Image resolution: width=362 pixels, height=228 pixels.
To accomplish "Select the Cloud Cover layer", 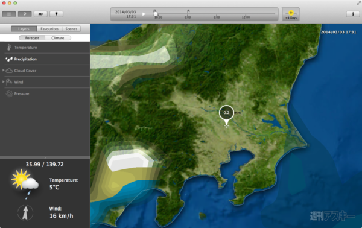I will (x=45, y=71).
